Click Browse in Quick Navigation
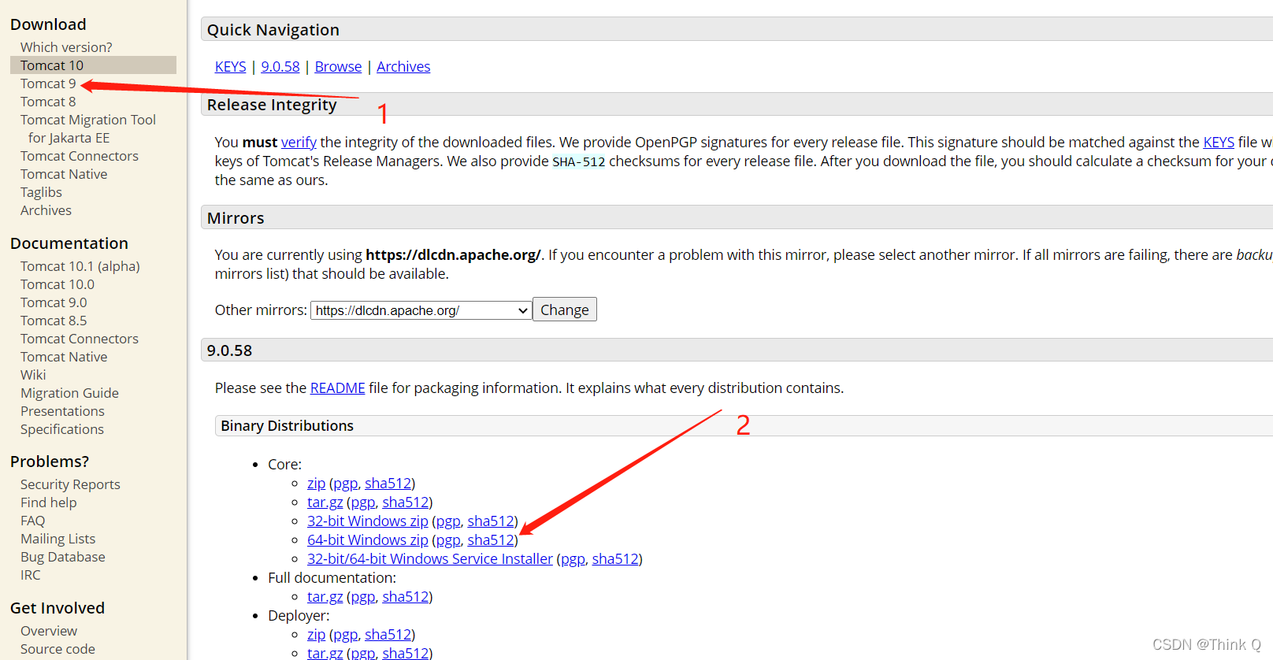The image size is (1273, 660). click(x=338, y=67)
